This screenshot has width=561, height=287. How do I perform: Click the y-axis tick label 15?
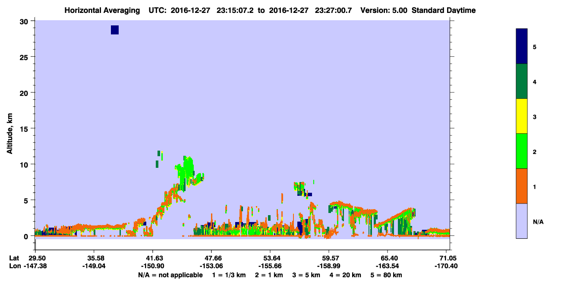pyautogui.click(x=25, y=129)
